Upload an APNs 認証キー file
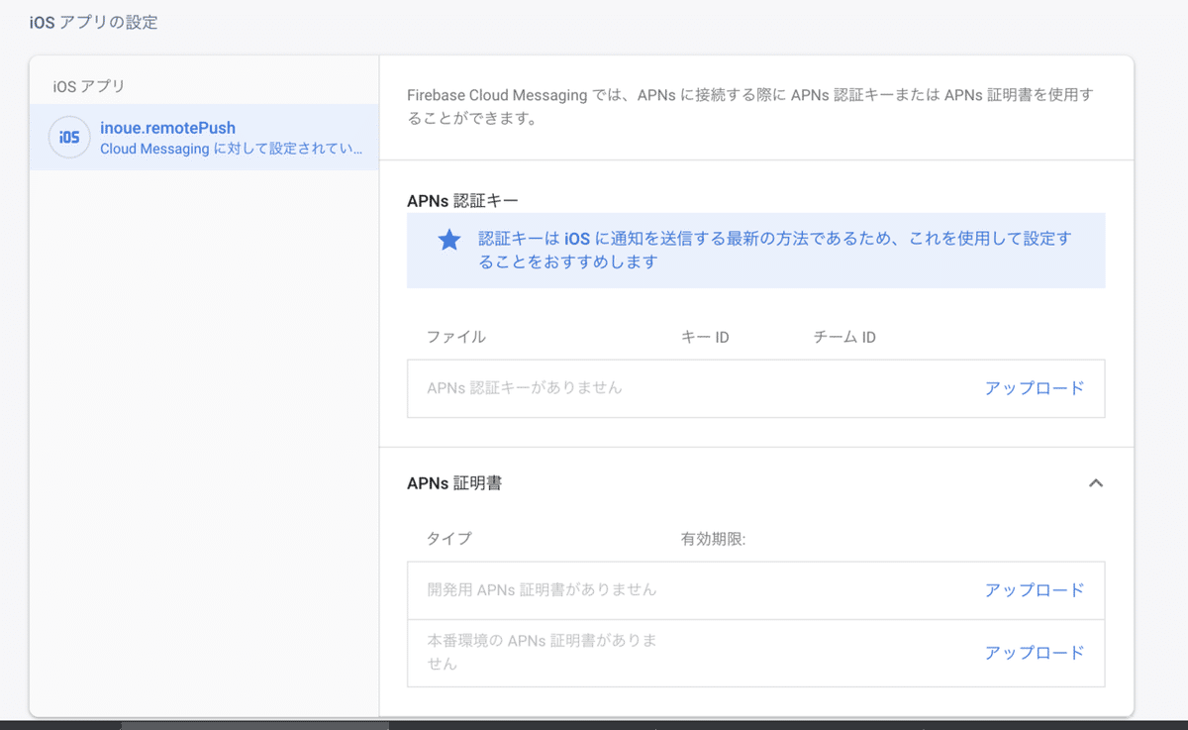 [1035, 388]
